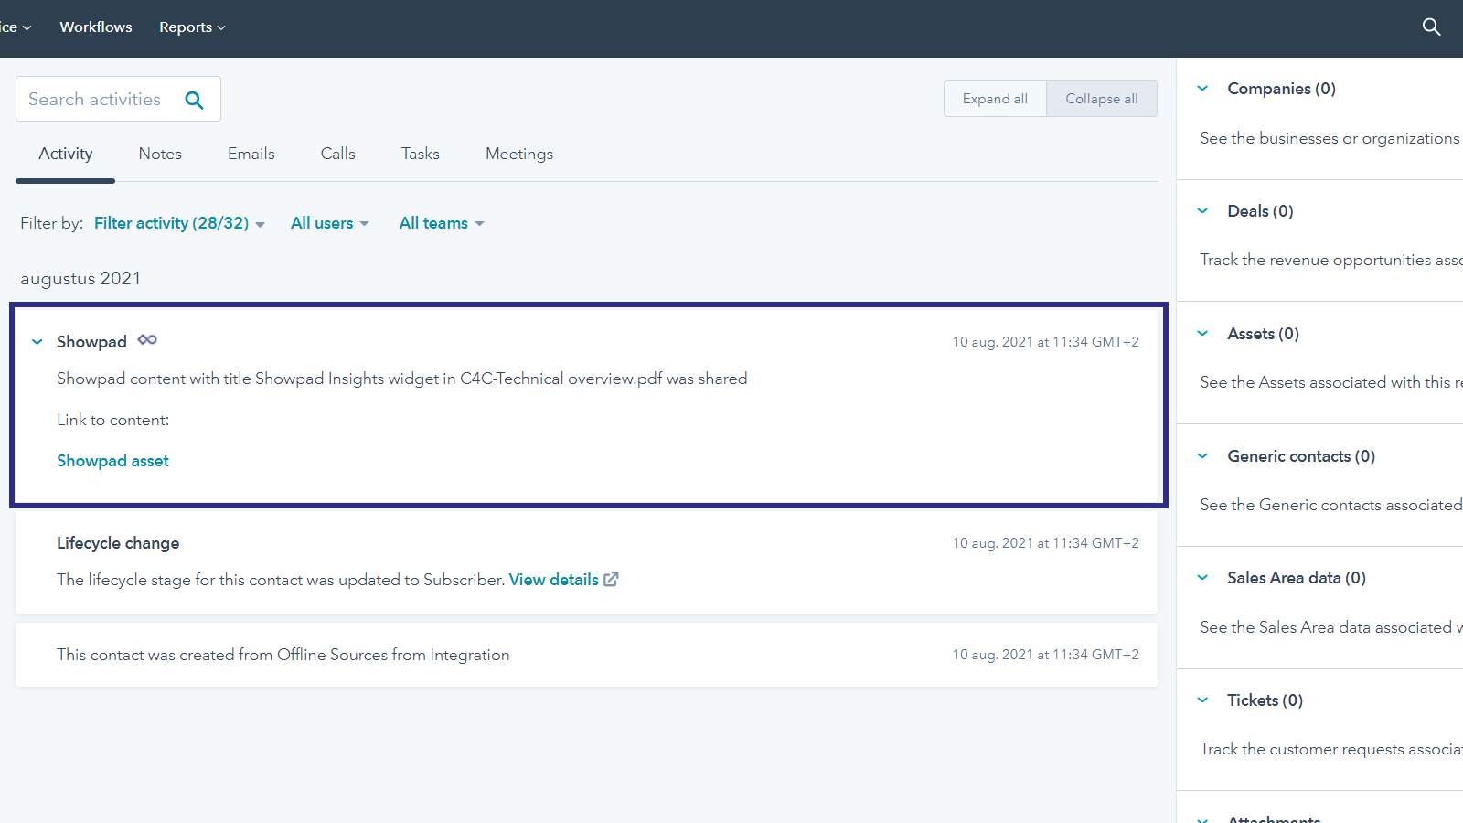The width and height of the screenshot is (1463, 823).
Task: Open the All users dropdown
Action: coord(329,222)
